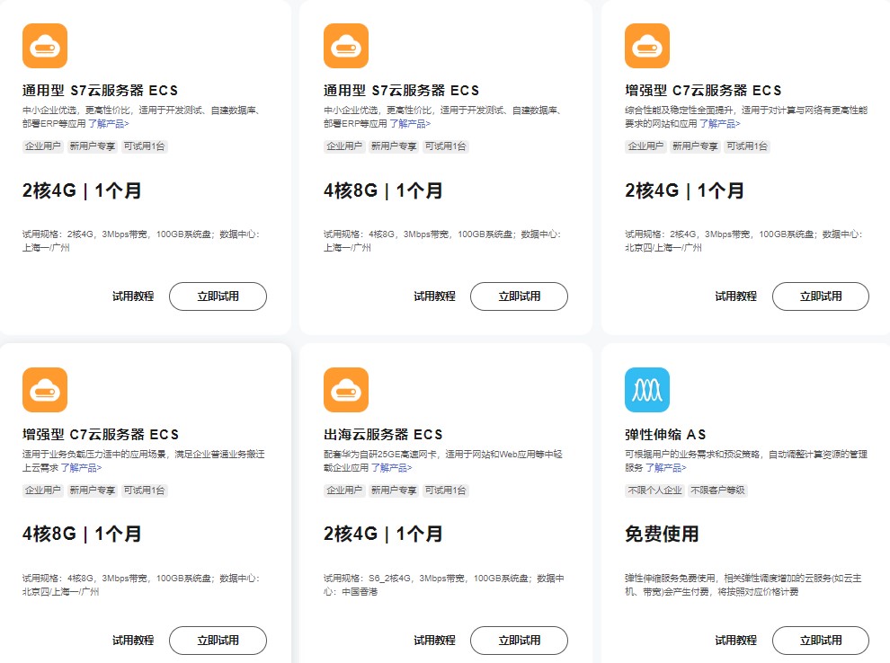Screen dimensions: 890x663
Task: Click 2核4G | 1个月 heading on 增强型 C7 card
Action: pos(684,190)
